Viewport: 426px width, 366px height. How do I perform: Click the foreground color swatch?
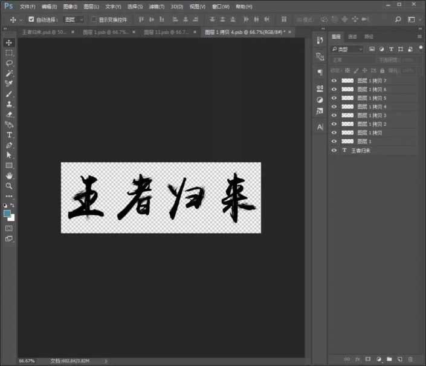pyautogui.click(x=7, y=213)
